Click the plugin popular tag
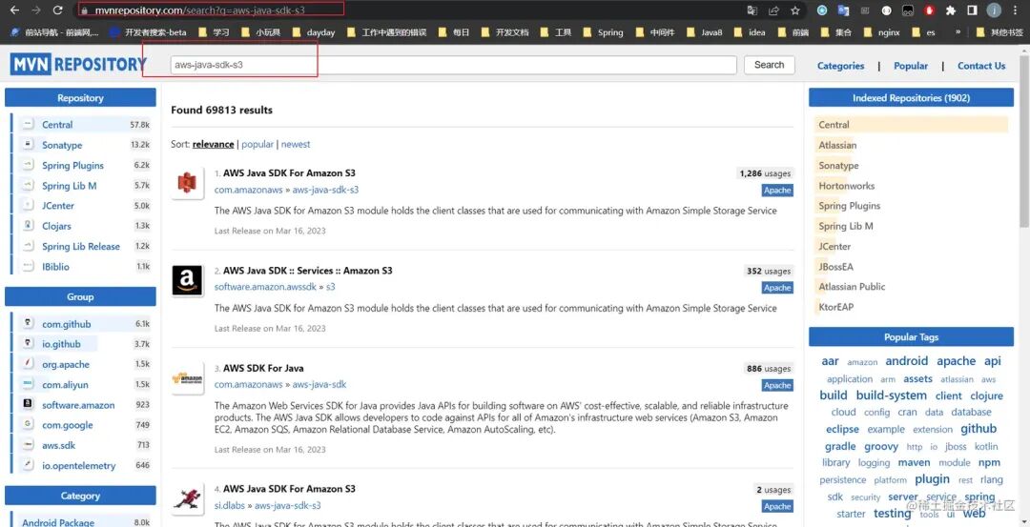 (932, 478)
